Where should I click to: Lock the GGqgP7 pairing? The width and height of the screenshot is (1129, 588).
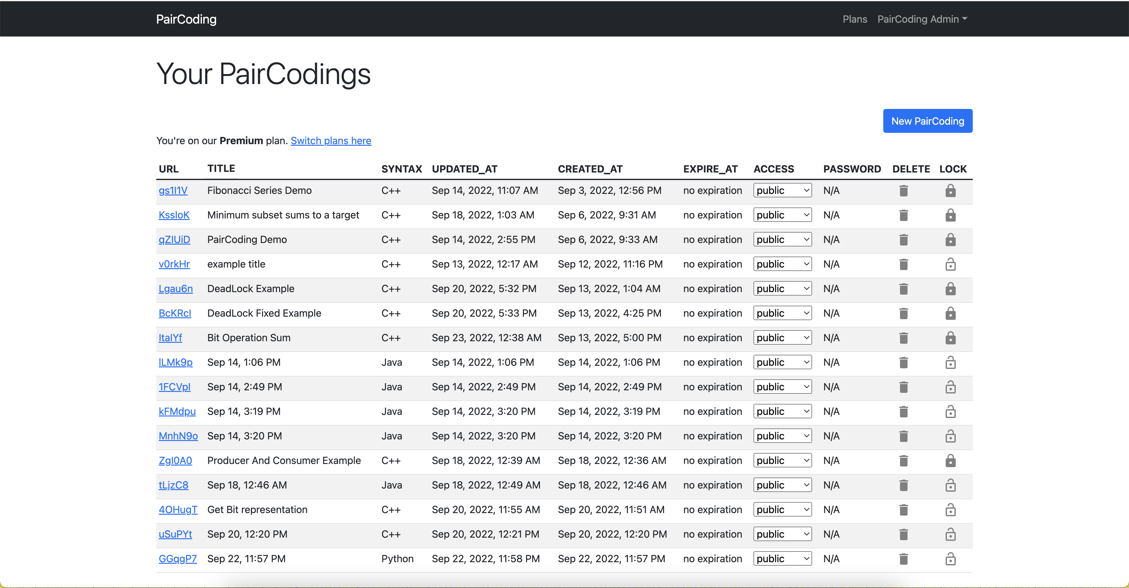pos(950,558)
